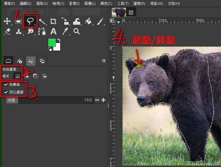Select the Paintbrush tool
The image size is (221, 167).
[x=100, y=21]
